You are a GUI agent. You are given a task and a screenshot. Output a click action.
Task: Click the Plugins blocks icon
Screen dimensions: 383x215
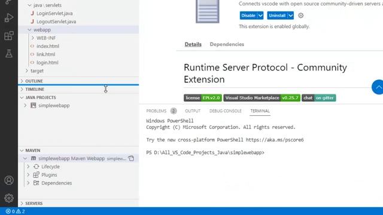tap(36, 175)
